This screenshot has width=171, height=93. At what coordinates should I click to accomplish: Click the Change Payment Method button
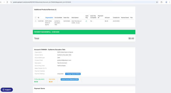73,74
